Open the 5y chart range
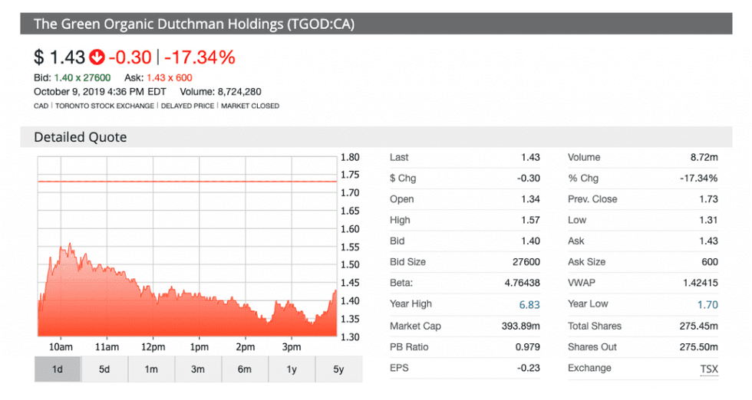The image size is (752, 400). tap(338, 369)
